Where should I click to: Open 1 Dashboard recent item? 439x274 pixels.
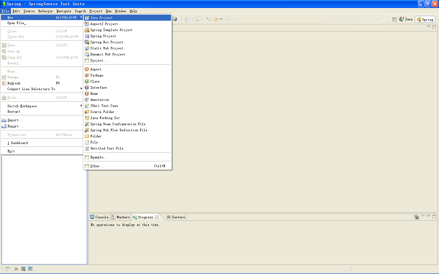point(42,143)
